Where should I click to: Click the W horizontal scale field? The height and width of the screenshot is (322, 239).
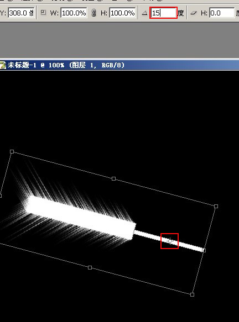pos(74,13)
